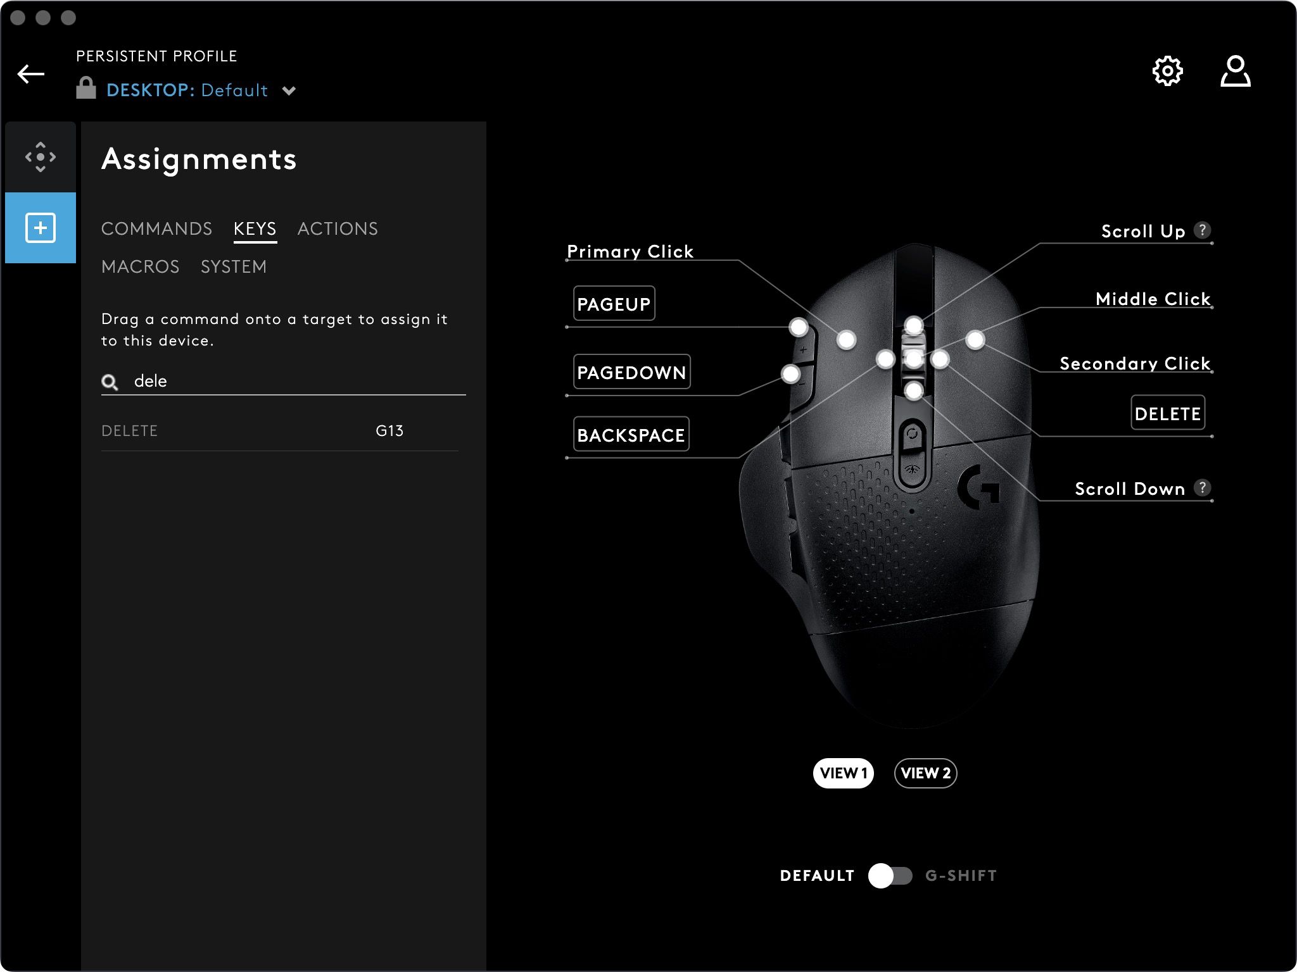Click the back arrow icon
Screen dimensions: 1297x972
pos(31,74)
